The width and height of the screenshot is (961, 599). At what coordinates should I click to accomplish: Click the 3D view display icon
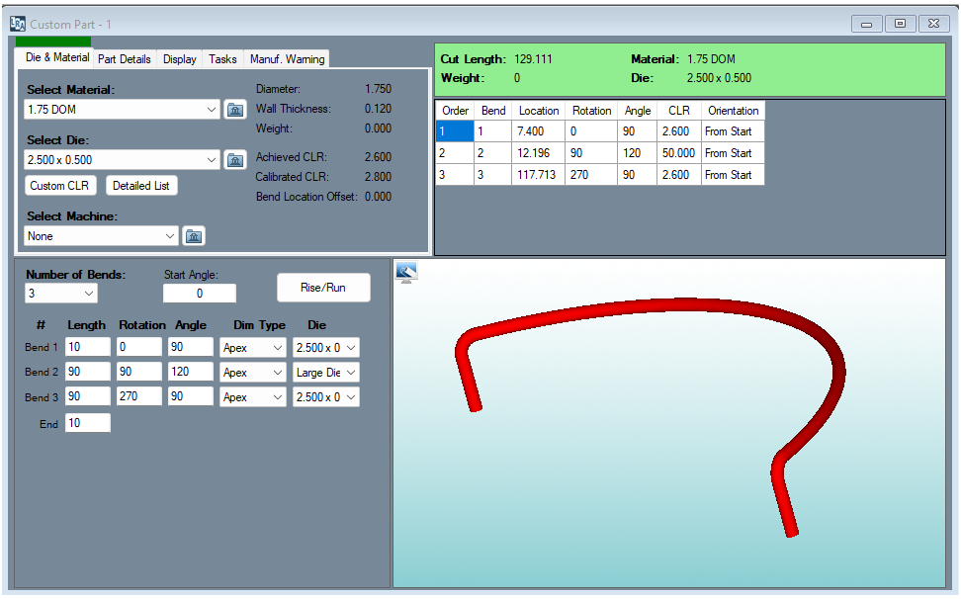406,272
